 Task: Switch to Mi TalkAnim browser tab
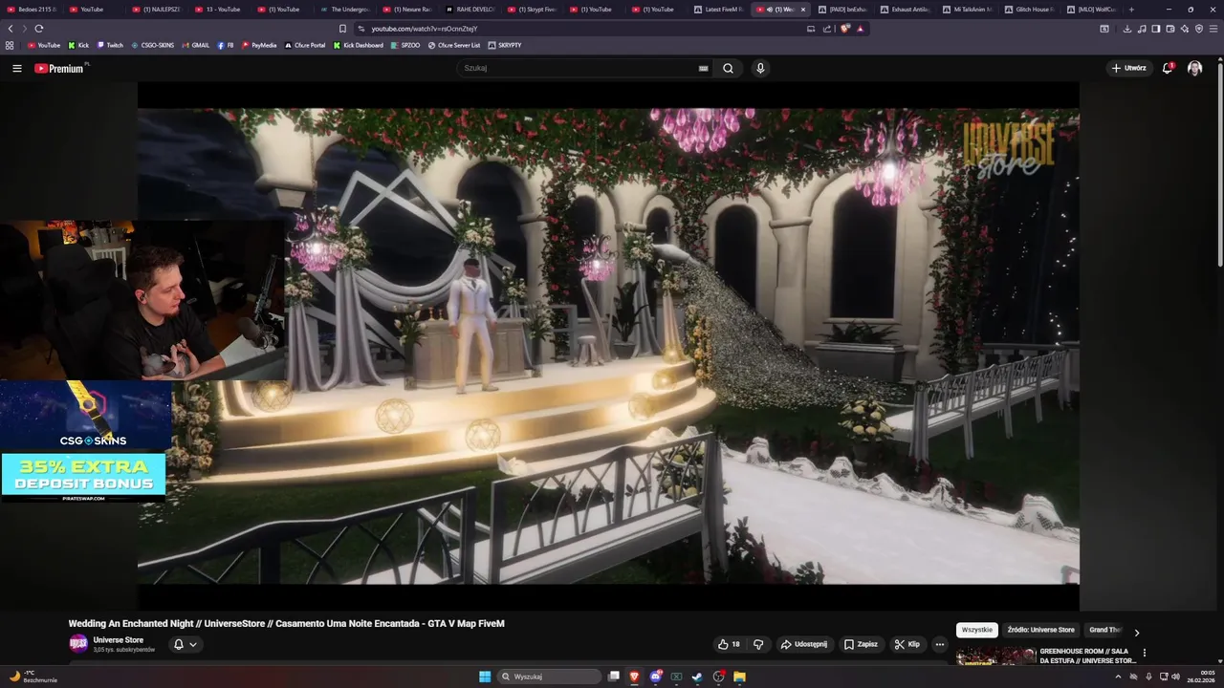[x=967, y=10]
